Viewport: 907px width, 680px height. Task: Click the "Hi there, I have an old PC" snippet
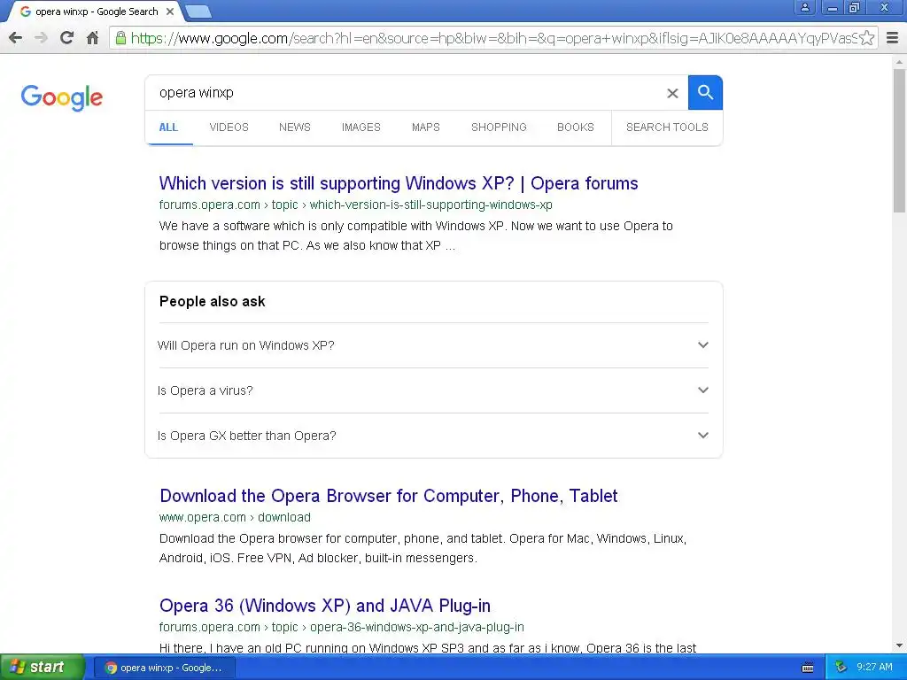click(x=428, y=648)
